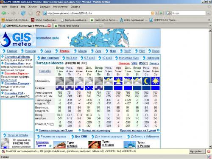Image resolution: width=212 pixels, height=159 pixels.
Task: Open the Инструменты menu
Action: pos(61,7)
